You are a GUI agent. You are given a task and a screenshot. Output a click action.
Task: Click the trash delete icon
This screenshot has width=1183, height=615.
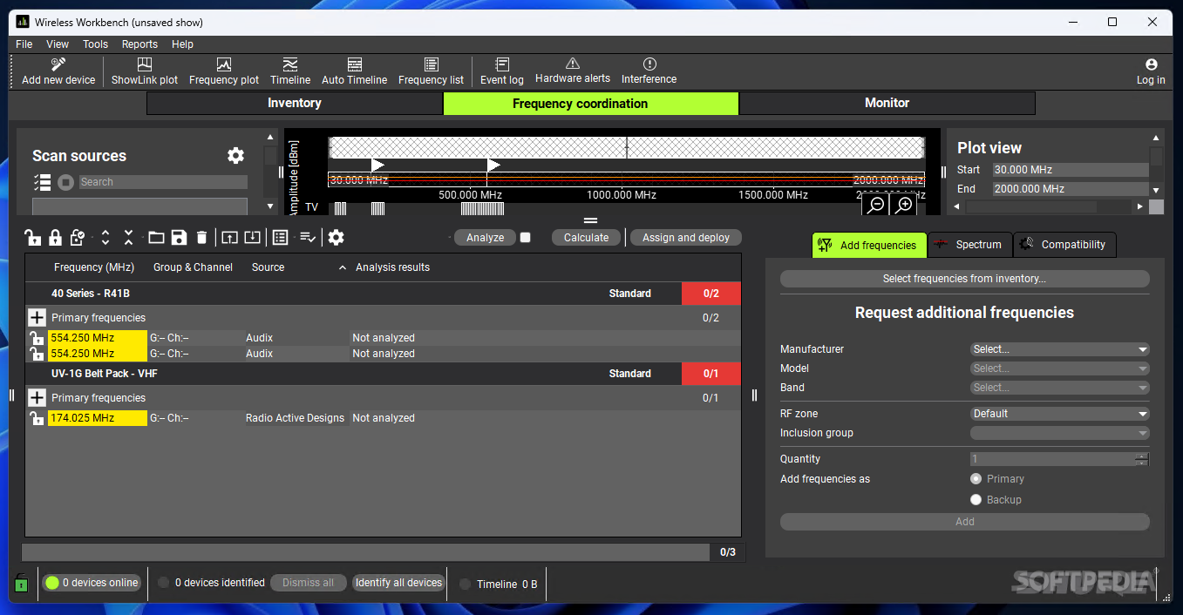pyautogui.click(x=201, y=237)
